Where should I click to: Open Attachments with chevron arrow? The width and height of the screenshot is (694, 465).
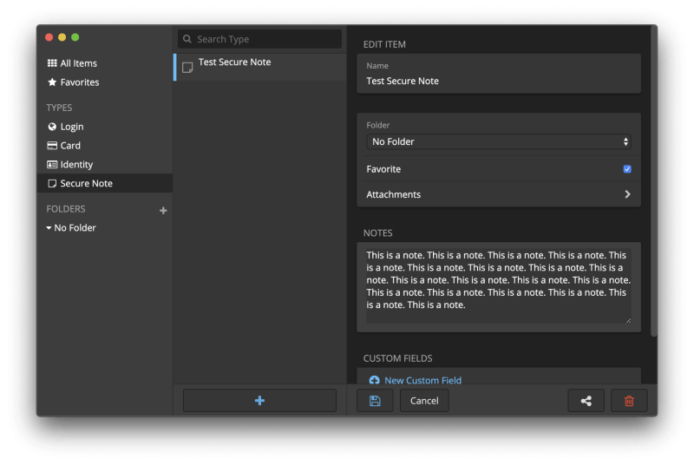point(627,194)
